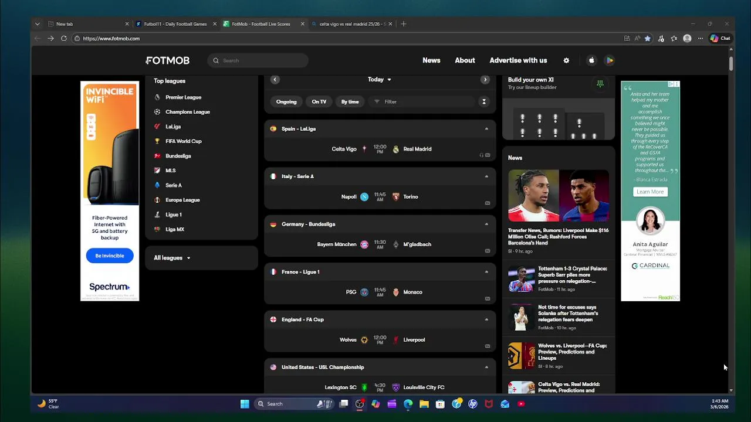751x422 pixels.
Task: Click the collapse all leagues icon
Action: (x=484, y=102)
